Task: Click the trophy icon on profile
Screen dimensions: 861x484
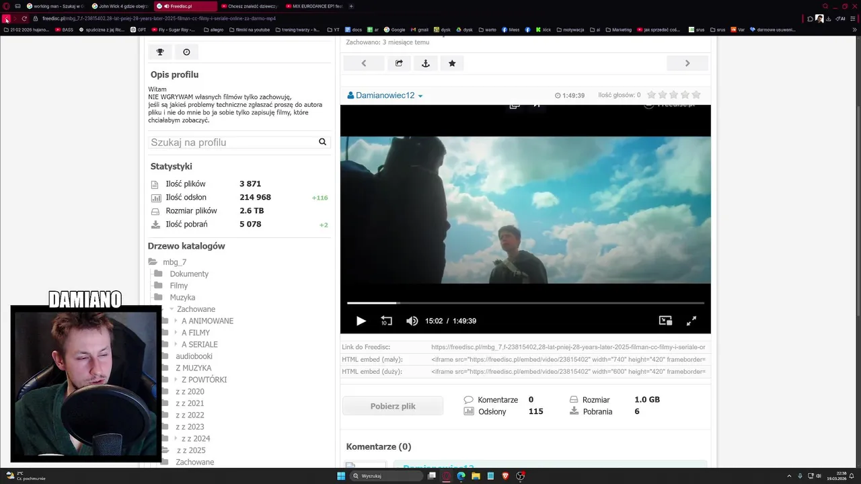Action: pyautogui.click(x=160, y=52)
